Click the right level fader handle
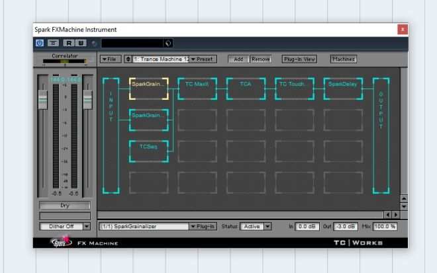 (x=87, y=99)
